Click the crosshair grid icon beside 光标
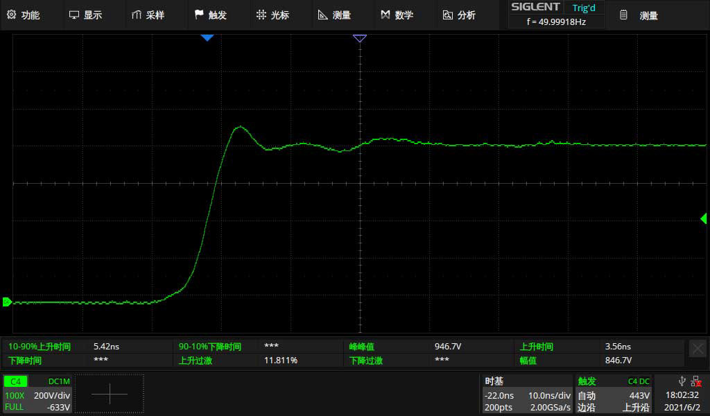The height and width of the screenshot is (416, 710). tap(261, 15)
